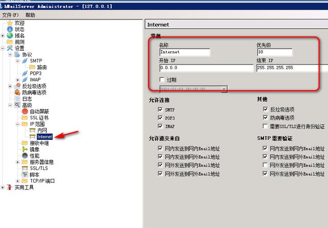Click the IMAP protocol icon

click(25, 80)
